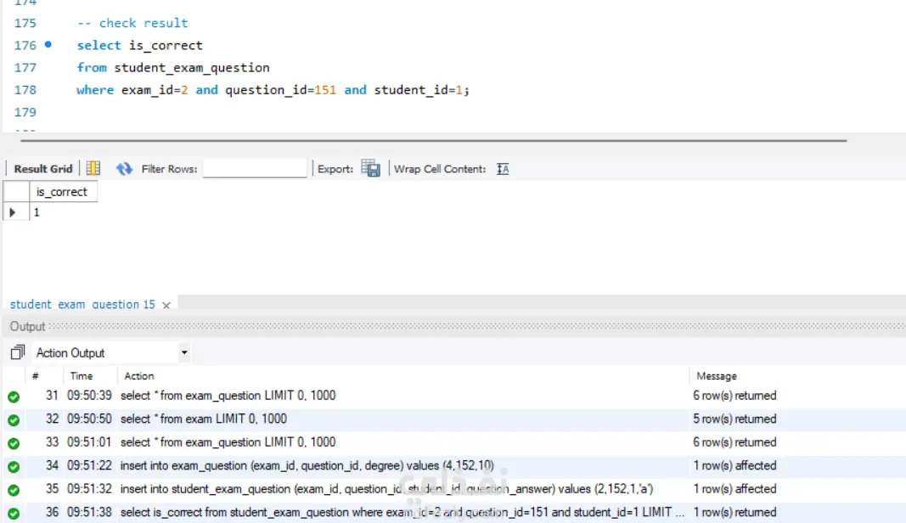Image resolution: width=906 pixels, height=523 pixels.
Task: Click the Export recordset icon
Action: point(370,168)
